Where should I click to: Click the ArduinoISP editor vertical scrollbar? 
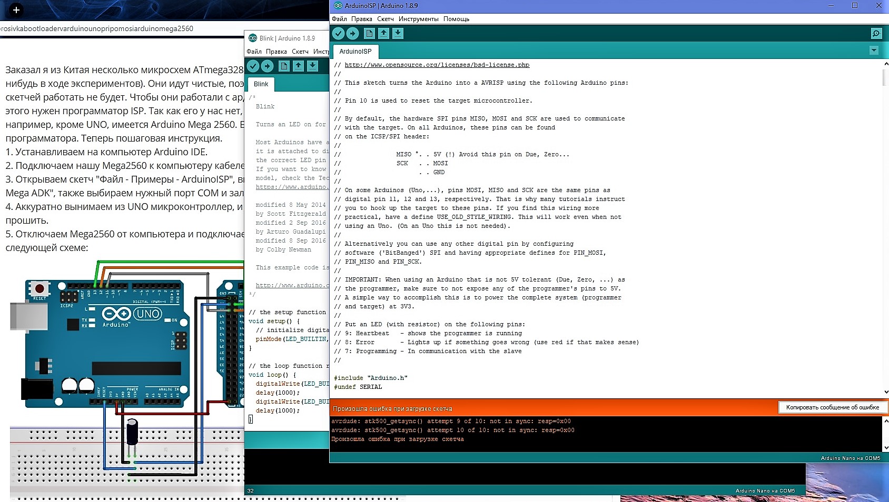click(x=885, y=77)
